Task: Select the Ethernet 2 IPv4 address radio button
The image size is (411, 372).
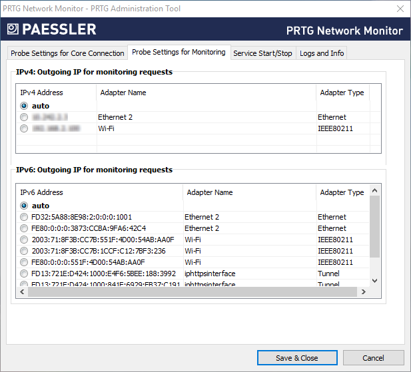Action: 25,117
